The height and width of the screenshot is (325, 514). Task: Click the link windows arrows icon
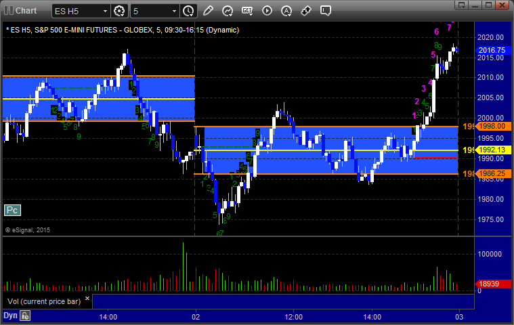click(306, 11)
